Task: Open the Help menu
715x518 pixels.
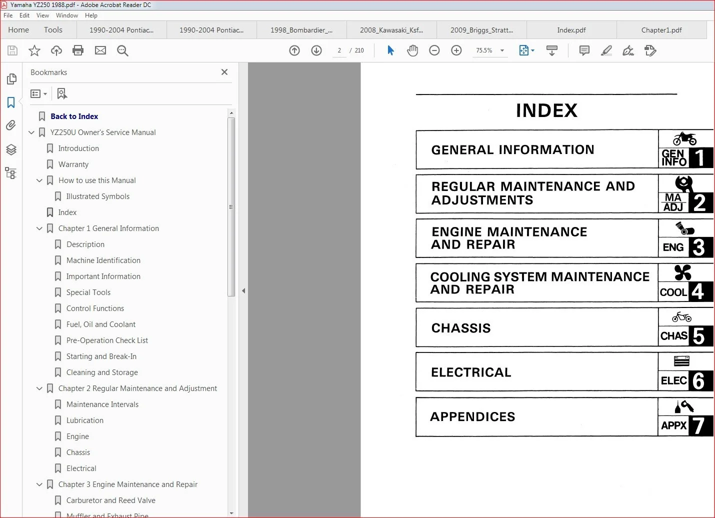Action: point(91,15)
